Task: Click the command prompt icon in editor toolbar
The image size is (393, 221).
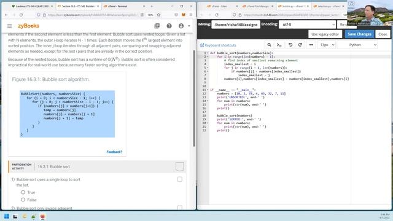Action: [279, 45]
